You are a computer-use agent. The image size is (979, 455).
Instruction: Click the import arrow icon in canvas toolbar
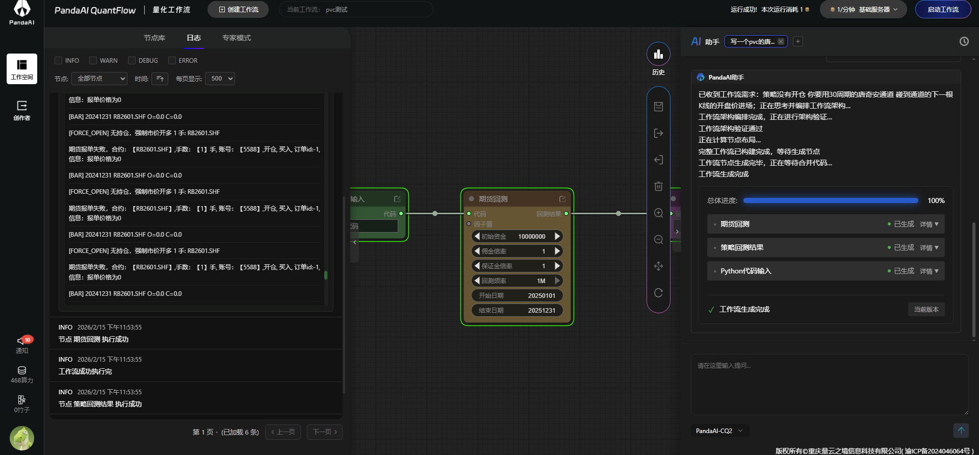coord(658,160)
